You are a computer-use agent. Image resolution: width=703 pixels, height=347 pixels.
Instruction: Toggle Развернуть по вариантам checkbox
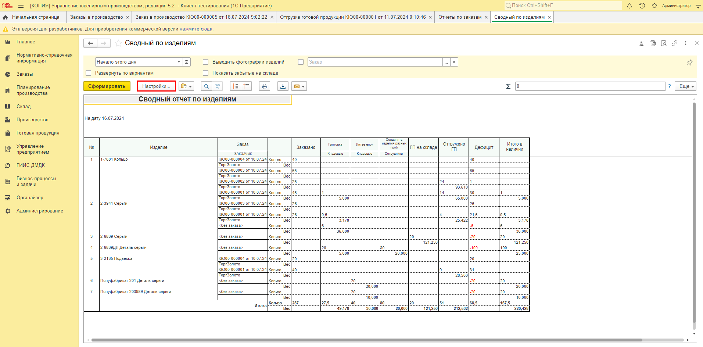point(88,73)
